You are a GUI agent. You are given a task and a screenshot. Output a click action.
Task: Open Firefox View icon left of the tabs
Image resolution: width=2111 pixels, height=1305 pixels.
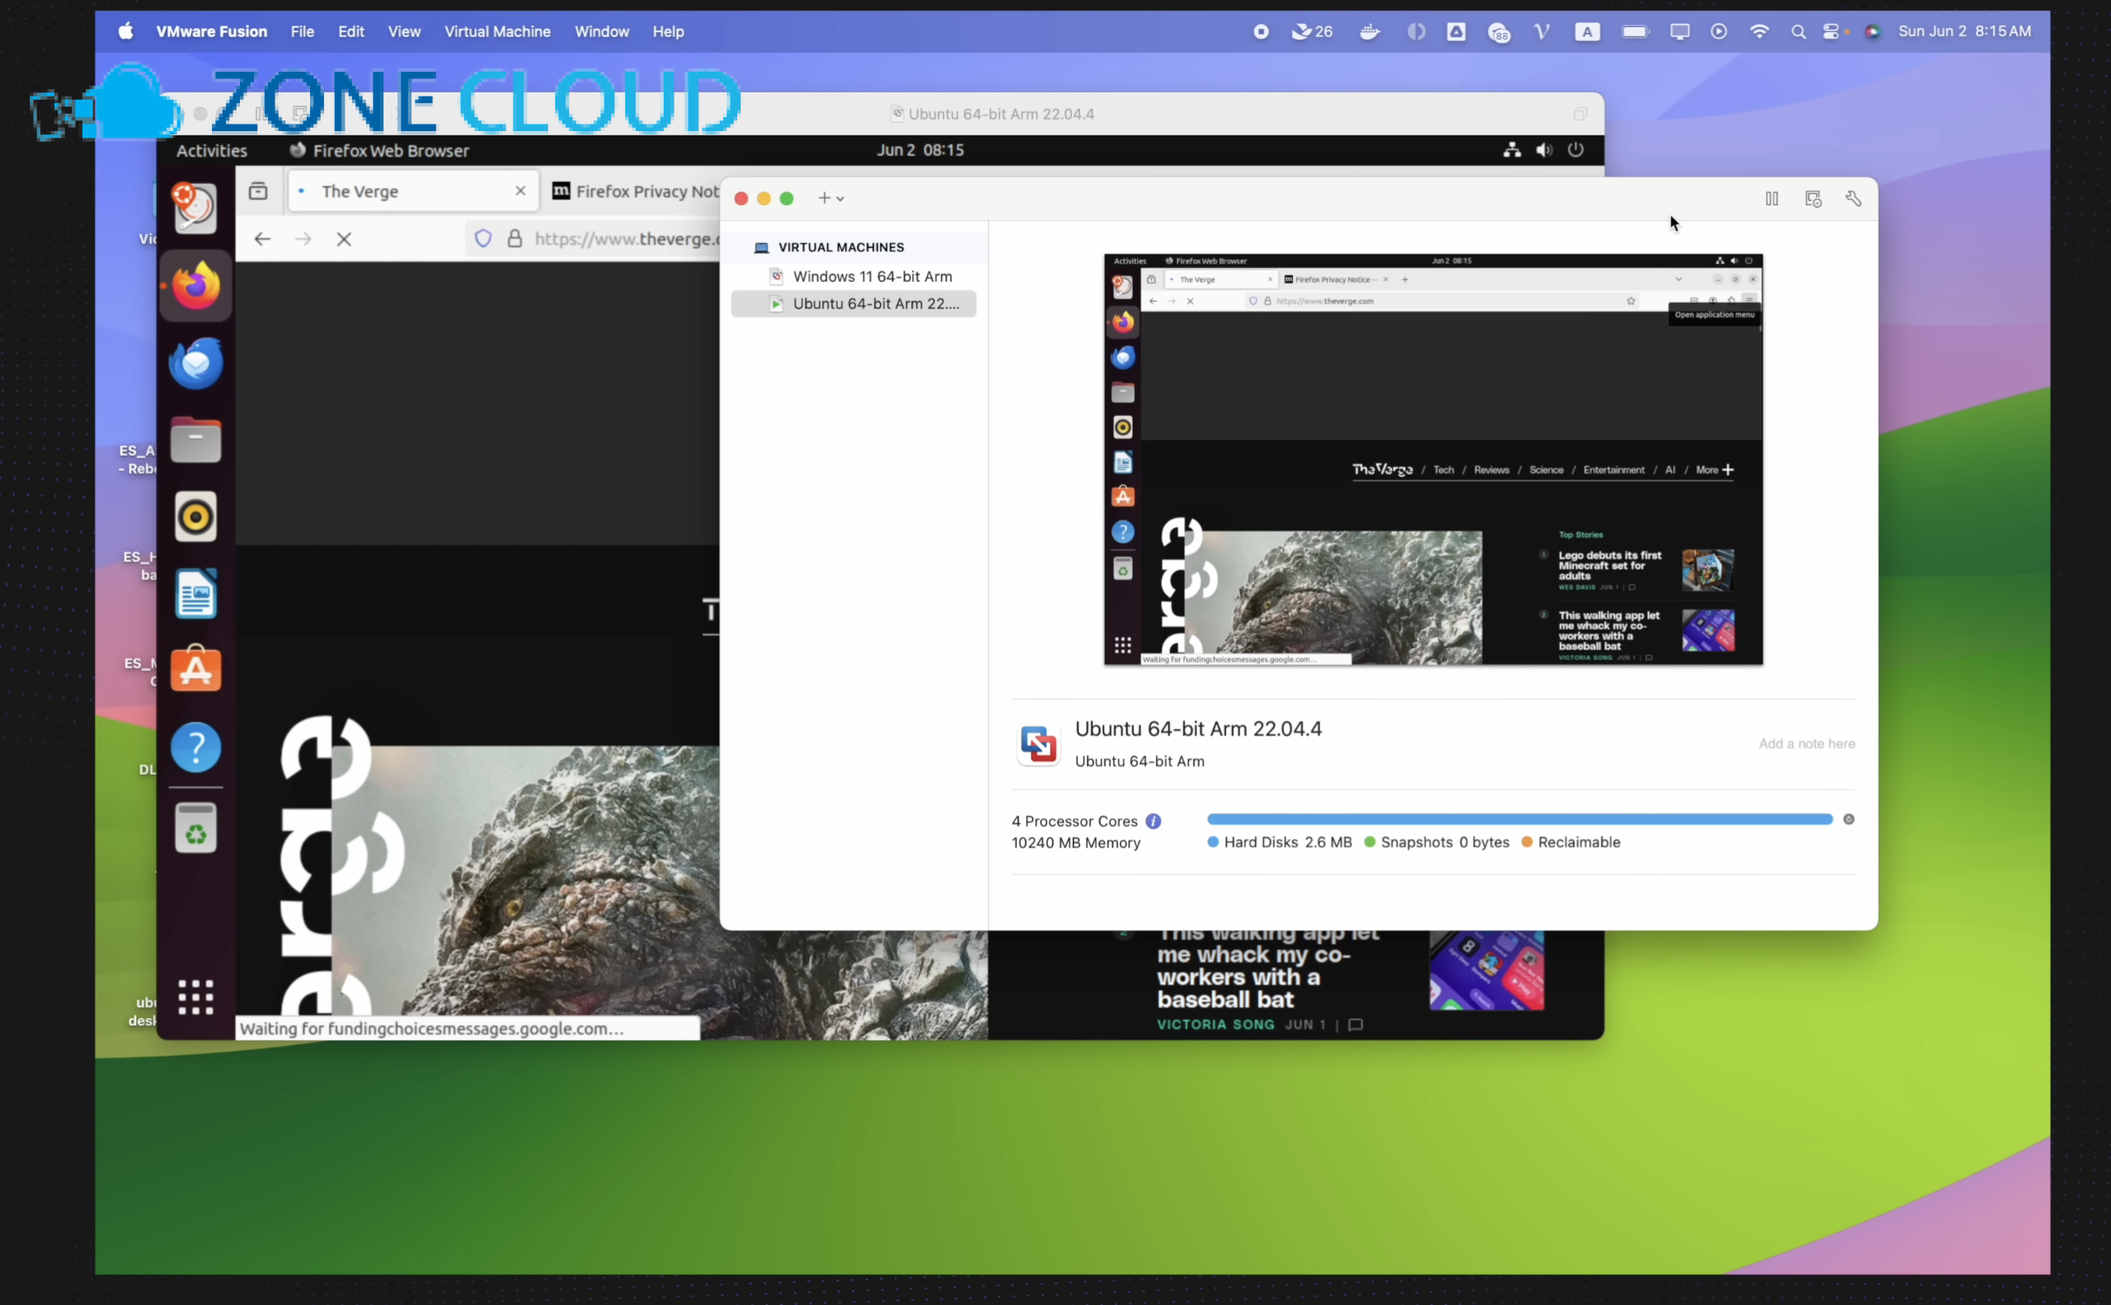click(x=258, y=191)
